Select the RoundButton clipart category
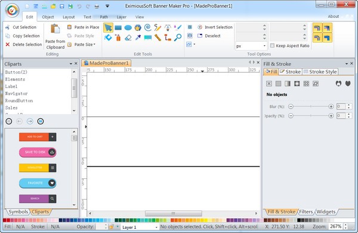 point(19,100)
